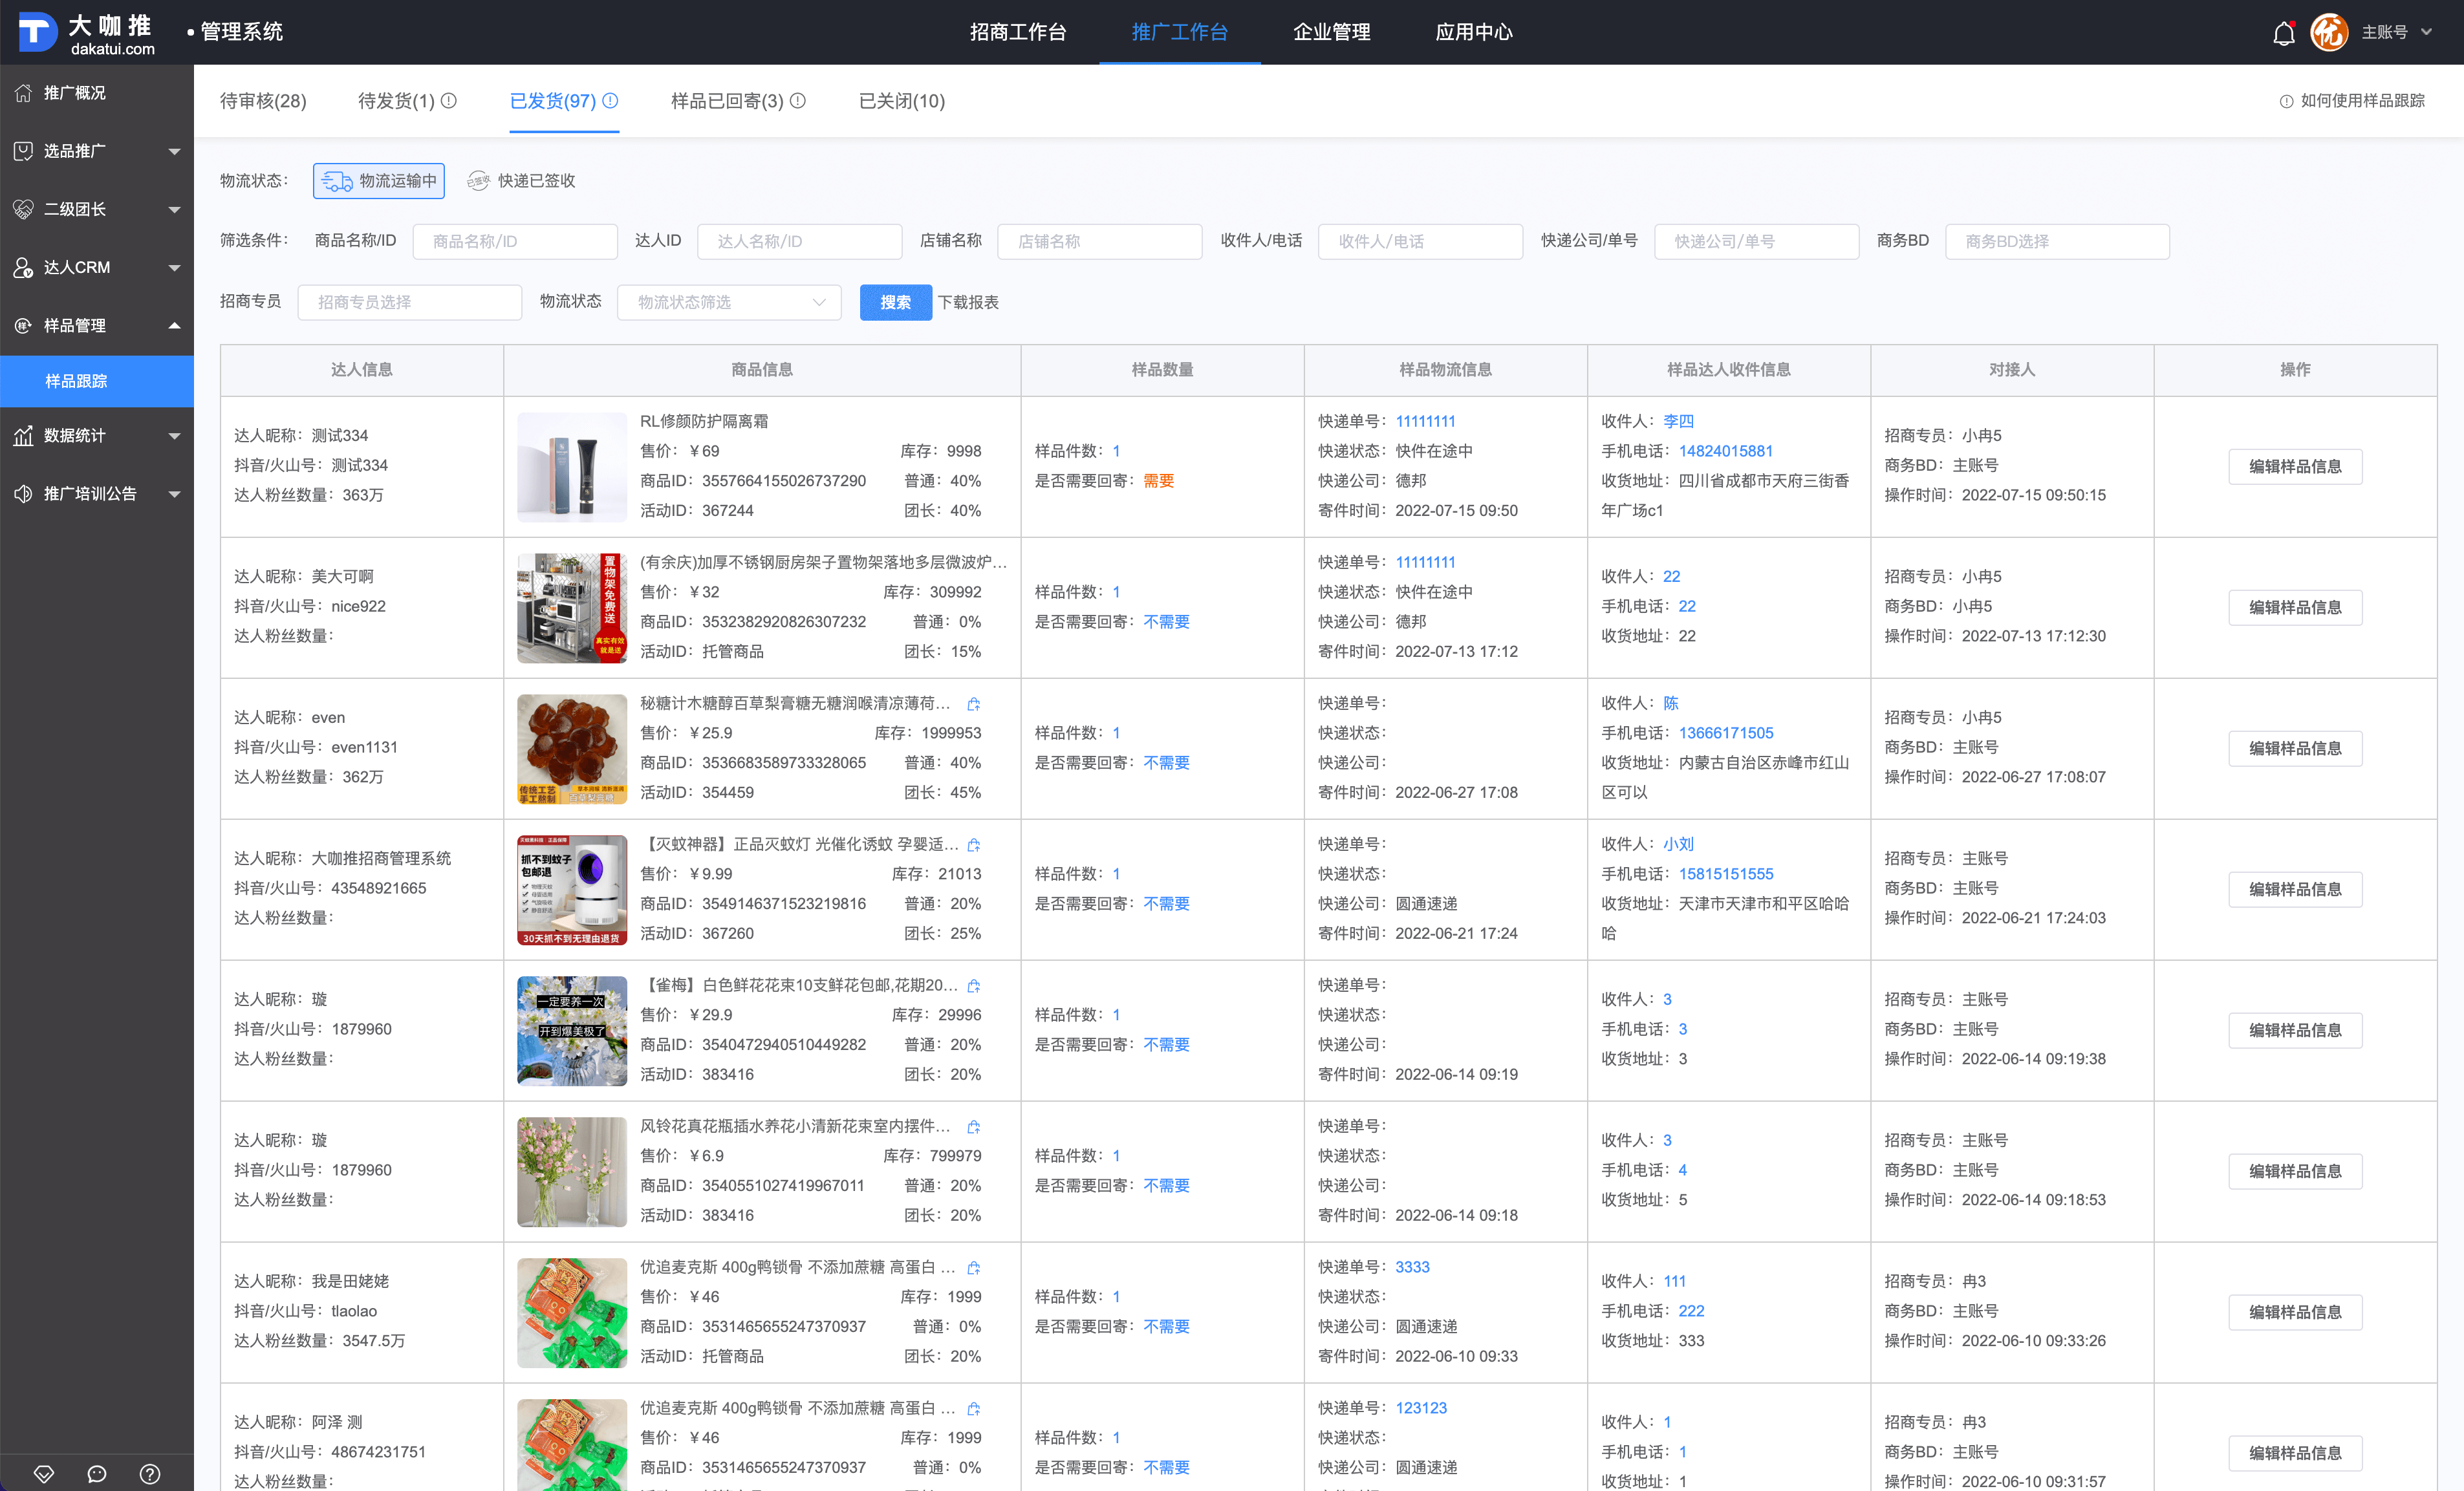Click the diamond VIP icon in sidebar footer
The image size is (2464, 1491).
point(44,1473)
